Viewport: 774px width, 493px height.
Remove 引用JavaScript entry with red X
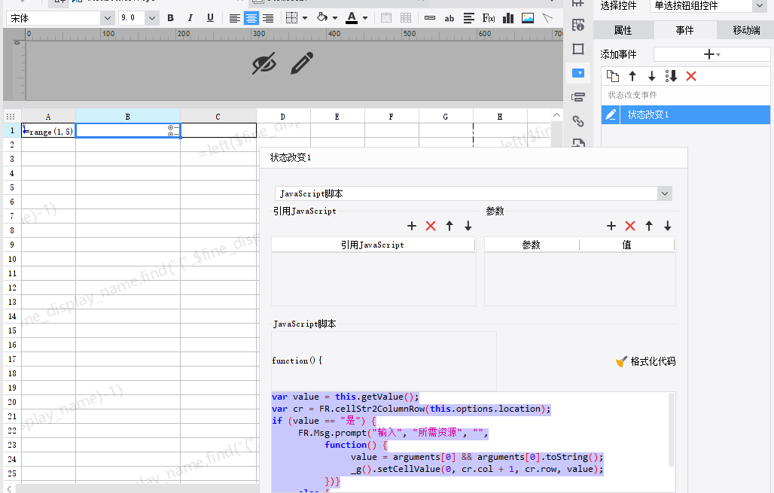431,226
